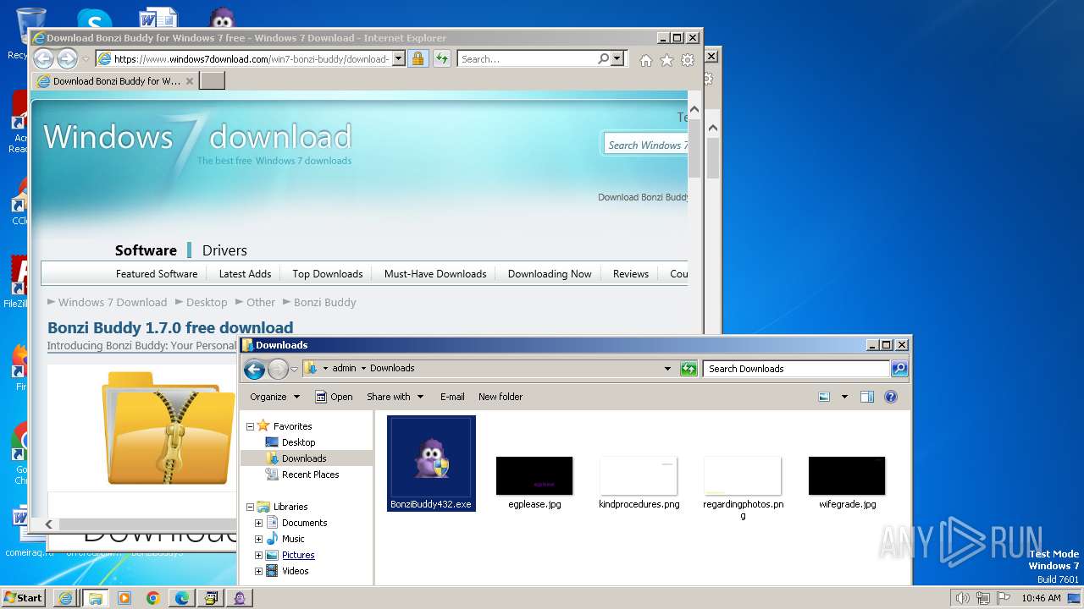Open IE tools gear icon
The image size is (1084, 609).
tap(688, 60)
